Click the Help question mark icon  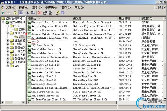57,13
